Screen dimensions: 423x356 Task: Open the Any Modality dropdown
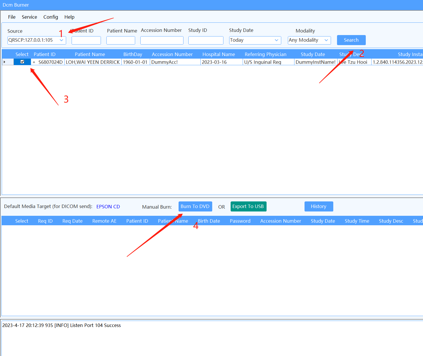(326, 40)
